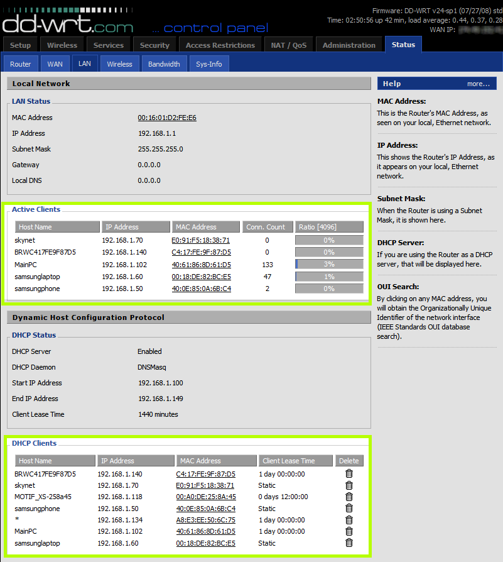Open the Services menu
This screenshot has height=562, width=503.
[108, 45]
